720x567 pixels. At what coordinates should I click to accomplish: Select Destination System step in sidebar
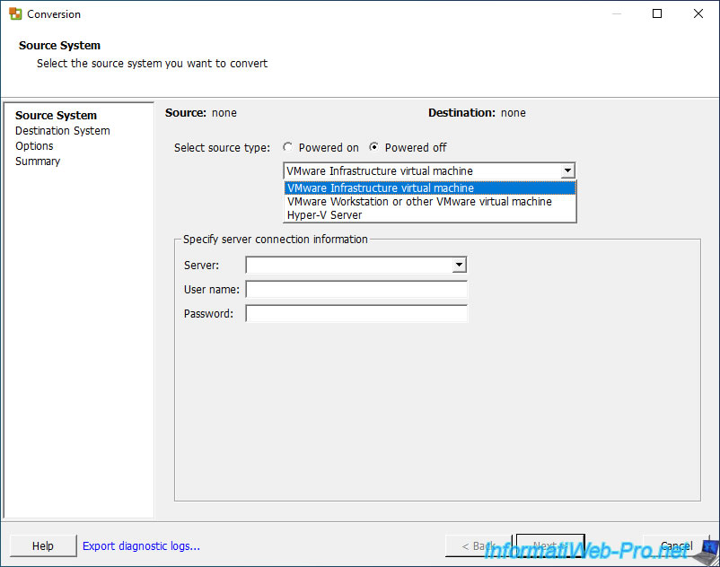tap(63, 131)
